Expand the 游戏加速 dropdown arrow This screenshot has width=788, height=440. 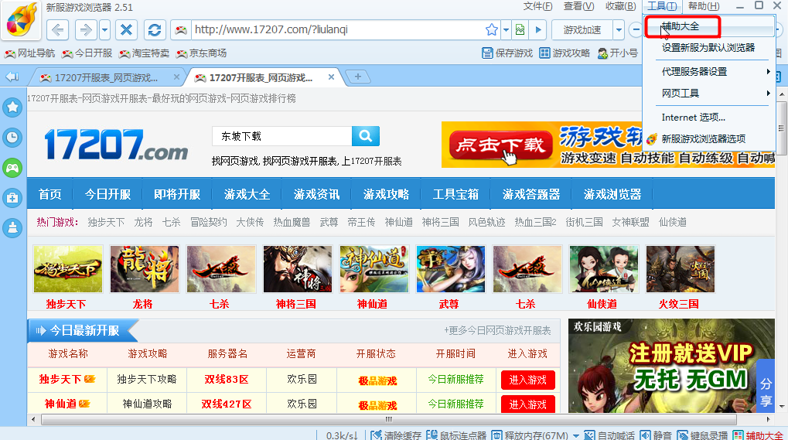(x=619, y=30)
